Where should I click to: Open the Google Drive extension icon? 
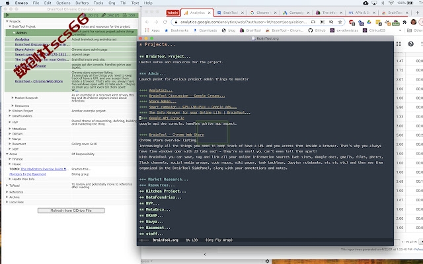[x=369, y=22]
